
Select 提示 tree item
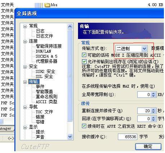point(40,132)
